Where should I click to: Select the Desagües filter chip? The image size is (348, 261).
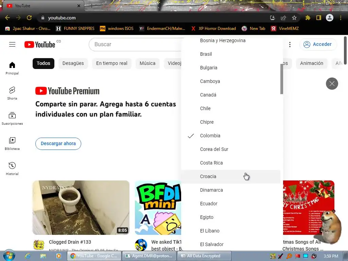73,64
